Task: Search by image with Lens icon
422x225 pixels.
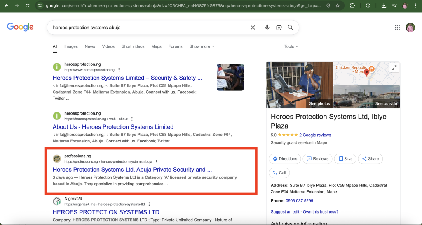Action: point(279,28)
